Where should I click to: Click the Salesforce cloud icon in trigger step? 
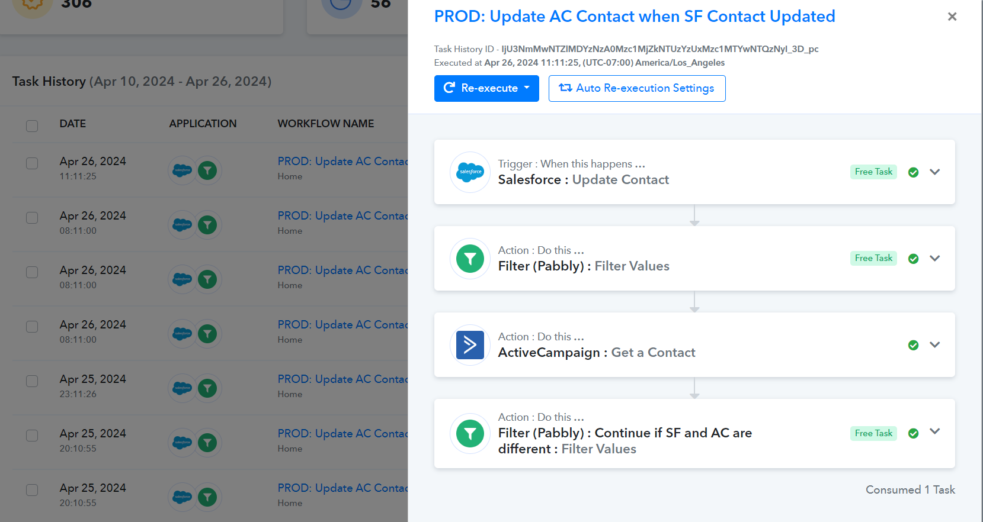pos(470,172)
